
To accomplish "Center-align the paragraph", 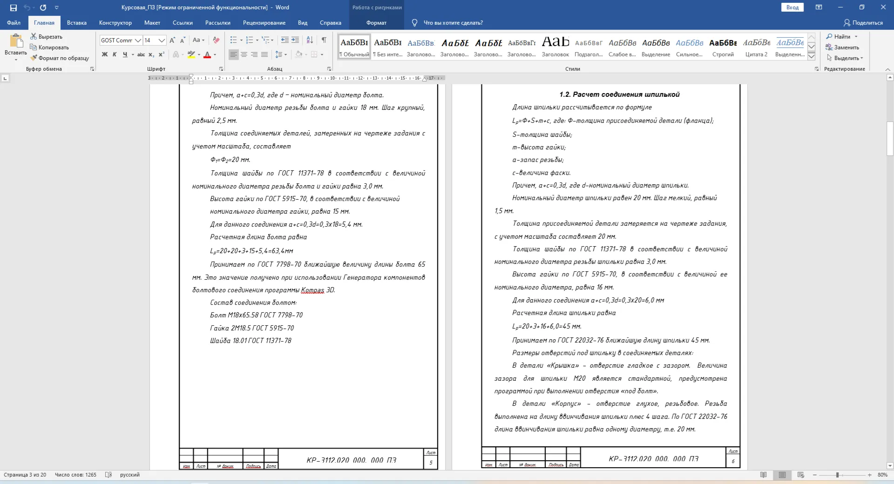I will pyautogui.click(x=244, y=54).
